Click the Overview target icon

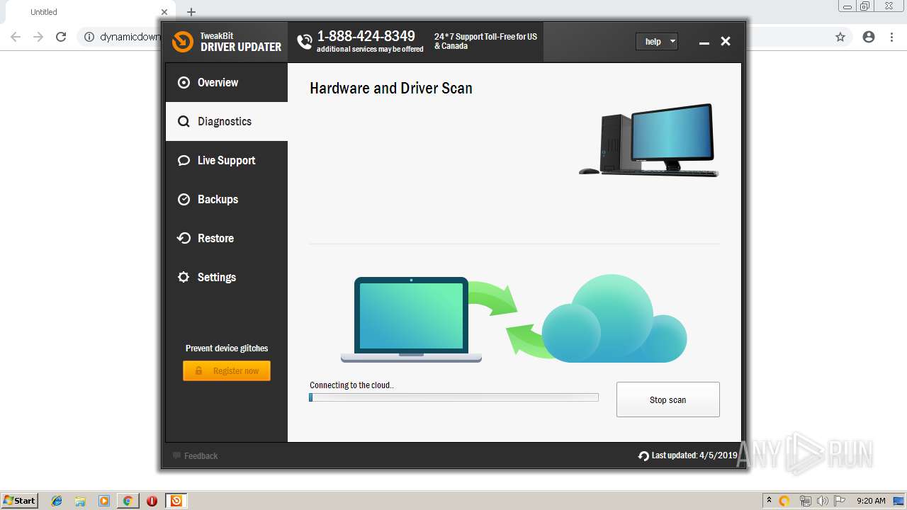184,82
